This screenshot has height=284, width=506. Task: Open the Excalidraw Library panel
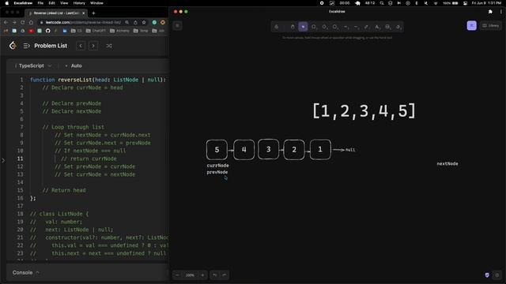click(490, 26)
